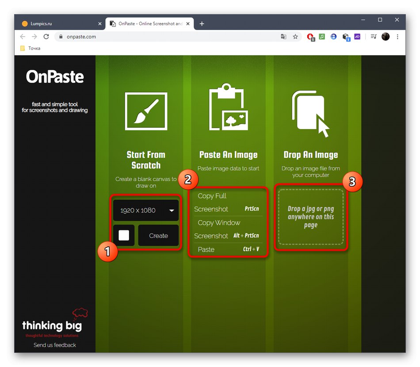420x367 pixels.
Task: Click the Send us feedback link
Action: pyautogui.click(x=54, y=345)
